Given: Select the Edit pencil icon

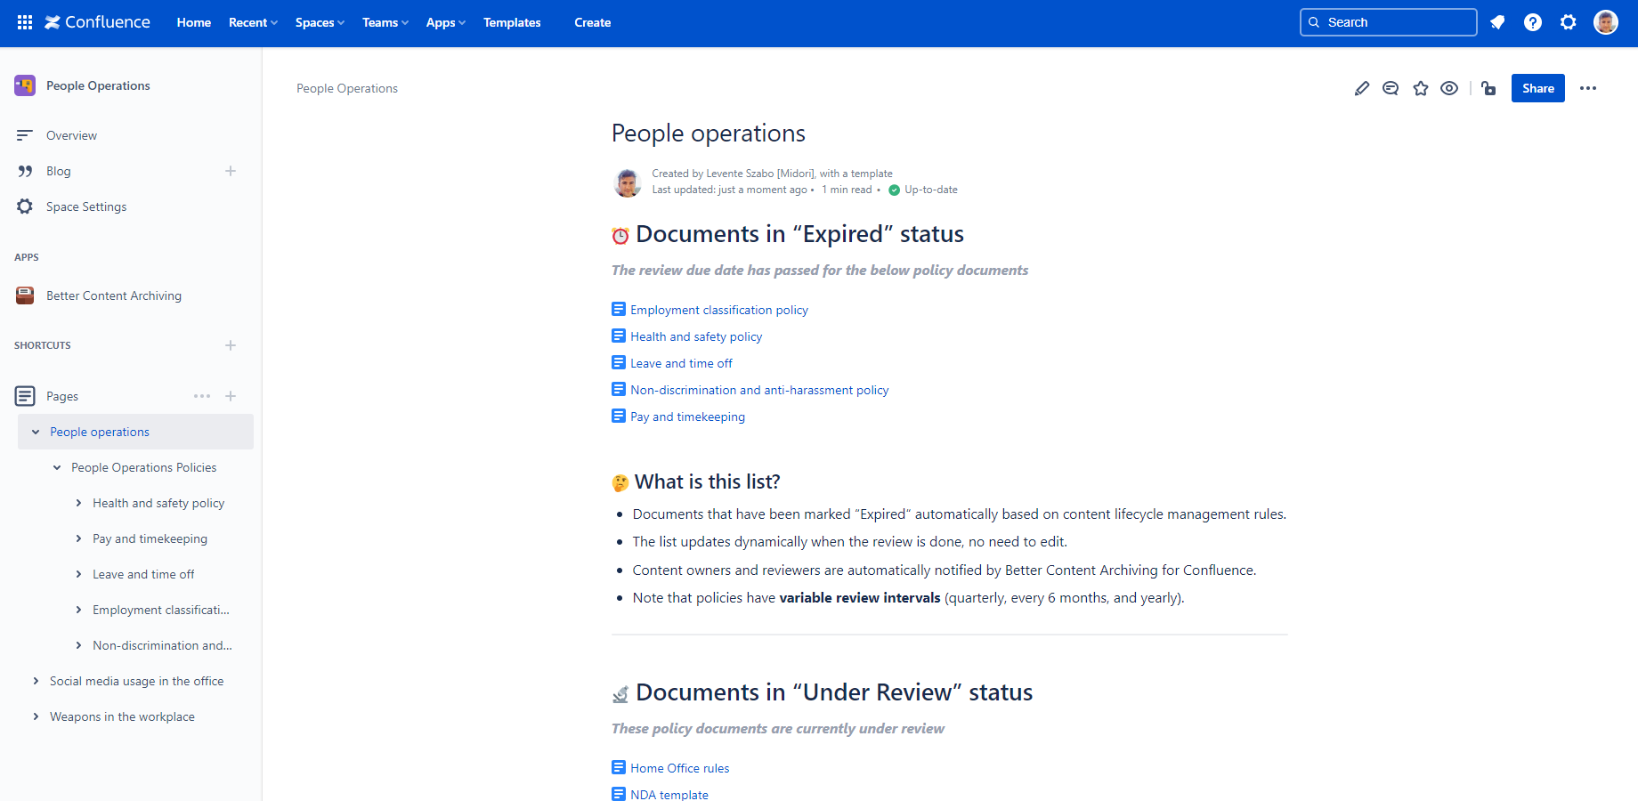Looking at the screenshot, I should pos(1361,88).
